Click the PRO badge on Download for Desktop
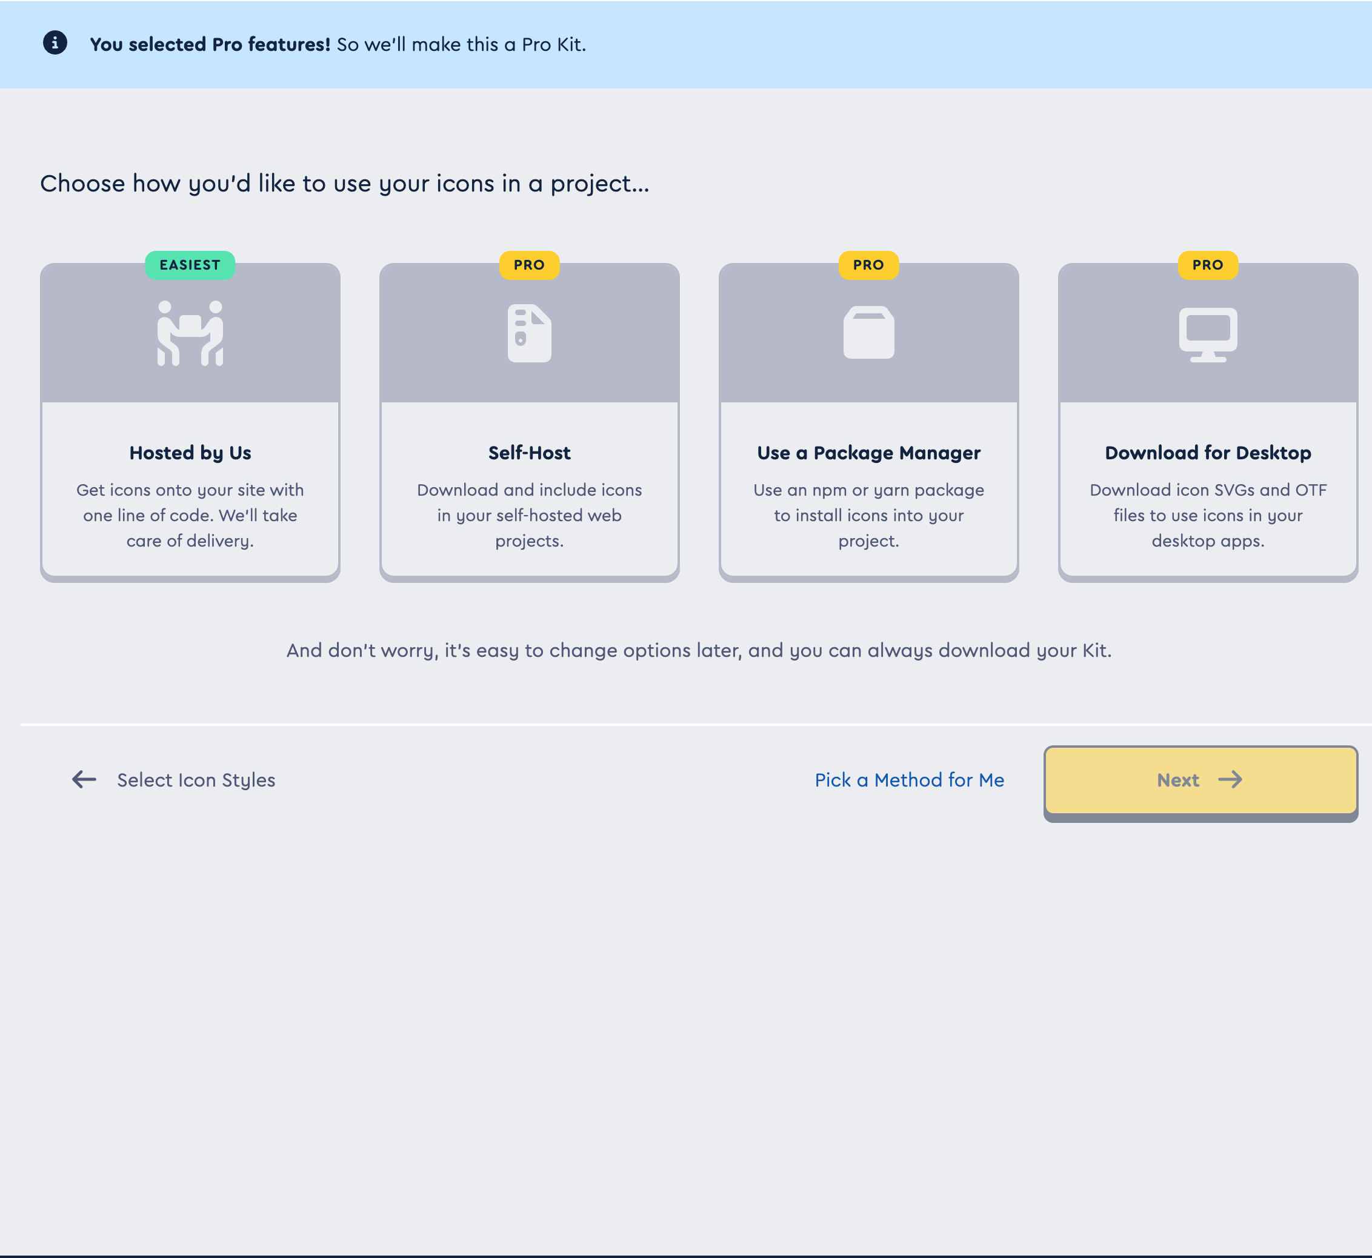Viewport: 1372px width, 1258px height. coord(1208,265)
